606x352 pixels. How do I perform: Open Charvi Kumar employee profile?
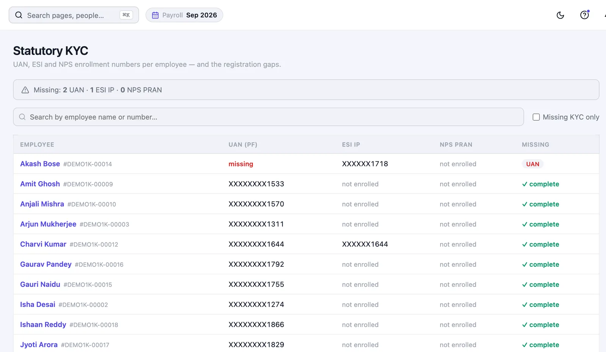point(43,244)
